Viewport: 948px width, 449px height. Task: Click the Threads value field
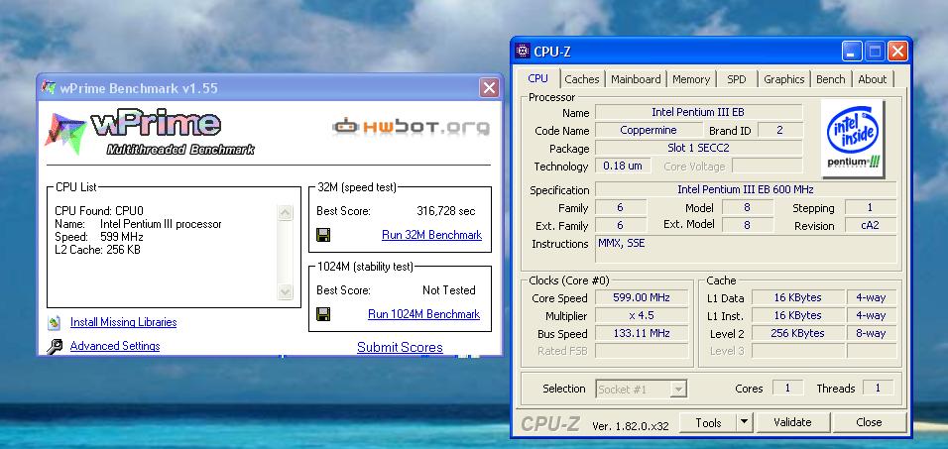[x=878, y=389]
